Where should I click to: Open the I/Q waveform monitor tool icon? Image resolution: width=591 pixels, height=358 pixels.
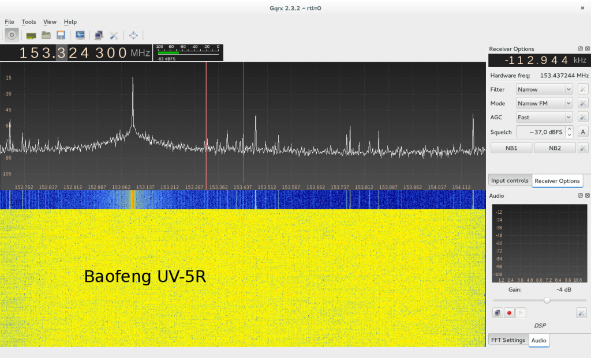(80, 35)
